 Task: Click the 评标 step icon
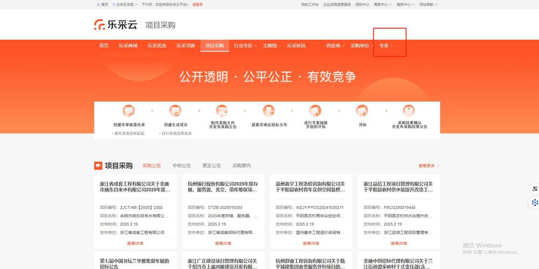362,111
